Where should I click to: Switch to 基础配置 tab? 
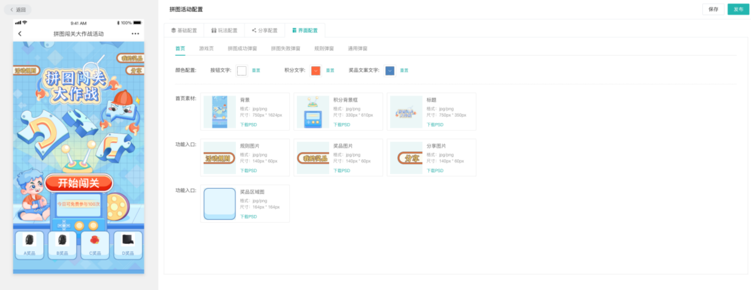[x=184, y=30]
